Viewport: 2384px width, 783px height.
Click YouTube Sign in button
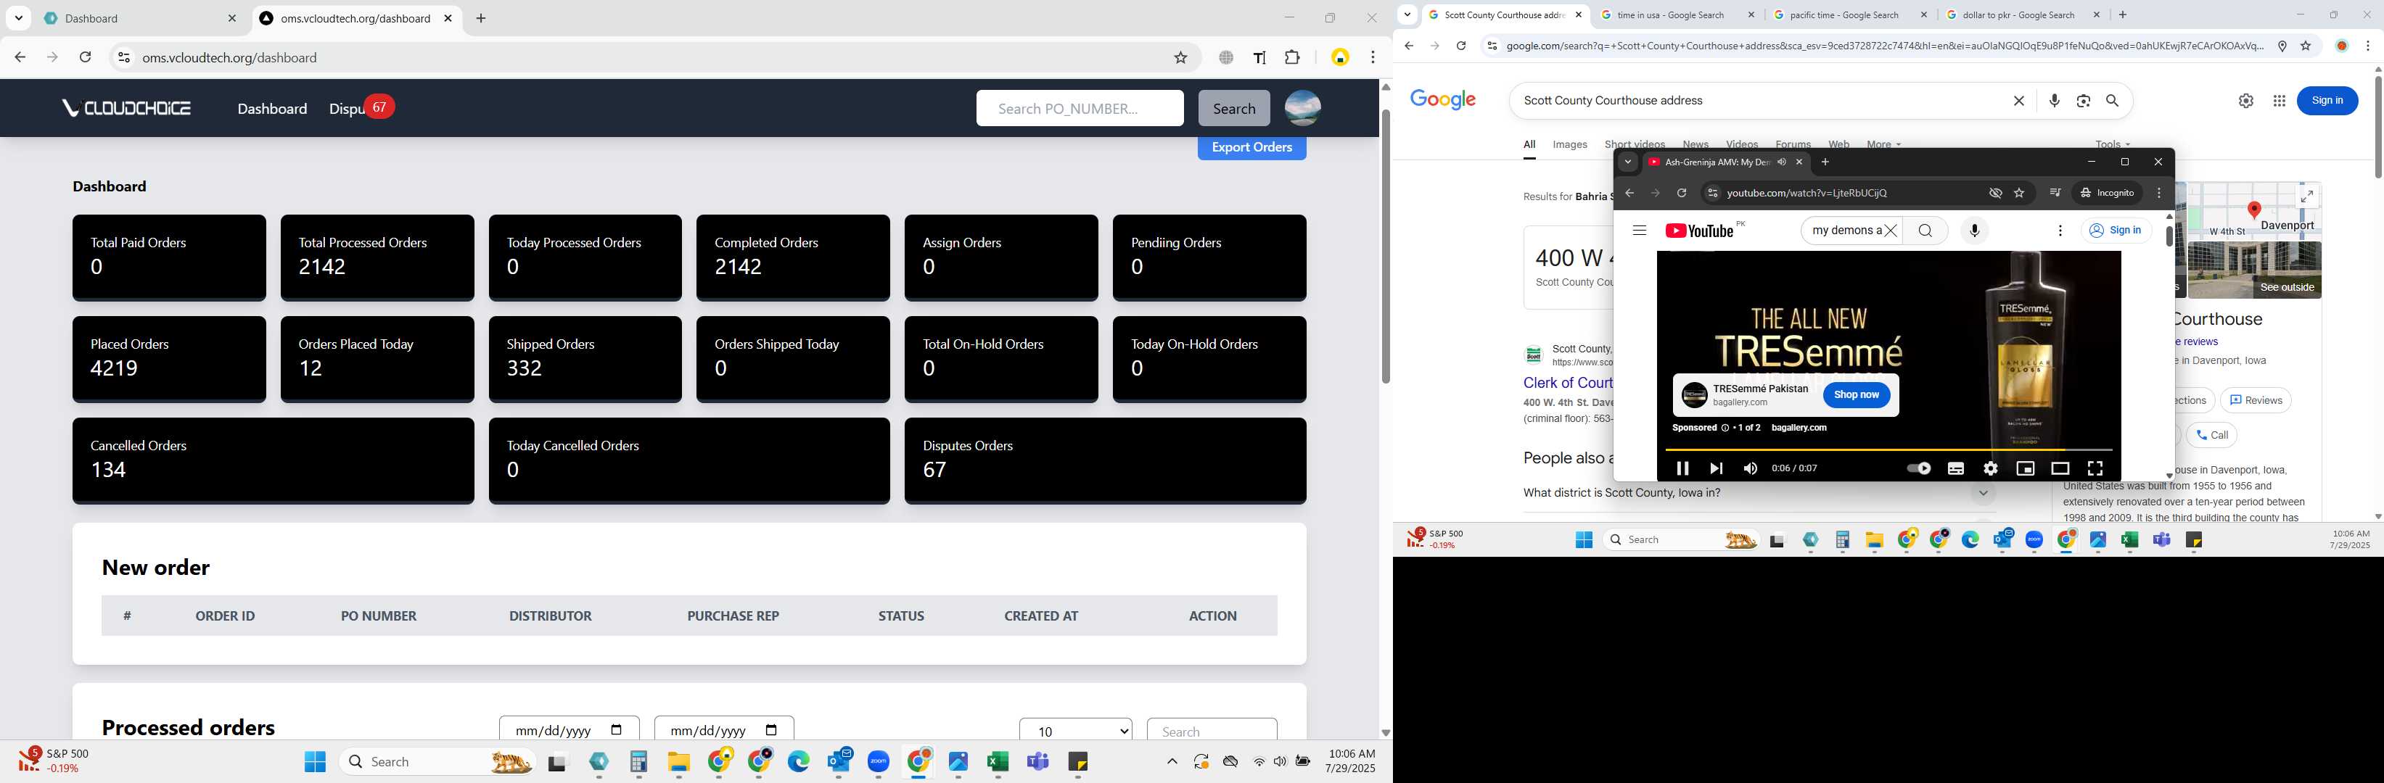coord(2116,230)
